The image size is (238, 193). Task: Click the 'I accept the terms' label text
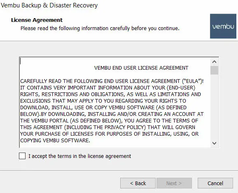[80, 156]
